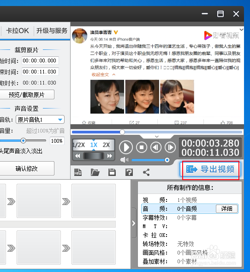The width and height of the screenshot is (250, 272).
Task: Click the stop playback button
Action: [141, 147]
